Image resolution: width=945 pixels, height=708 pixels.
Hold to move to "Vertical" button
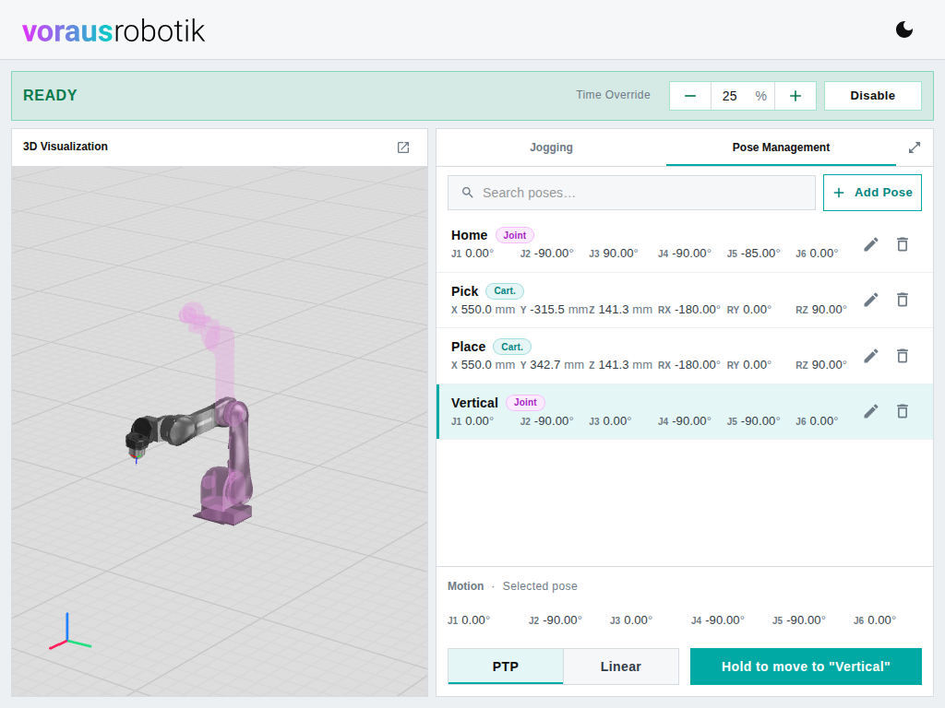pos(806,667)
